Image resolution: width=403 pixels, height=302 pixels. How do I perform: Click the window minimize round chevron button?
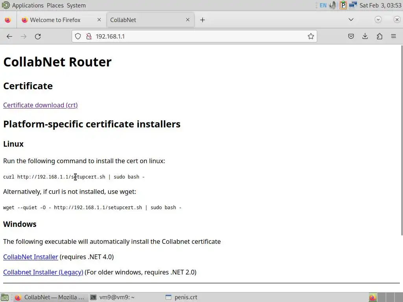(378, 20)
